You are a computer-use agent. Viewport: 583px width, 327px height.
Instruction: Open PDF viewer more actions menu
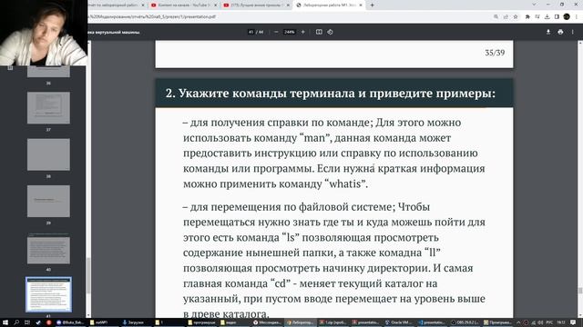pos(573,33)
